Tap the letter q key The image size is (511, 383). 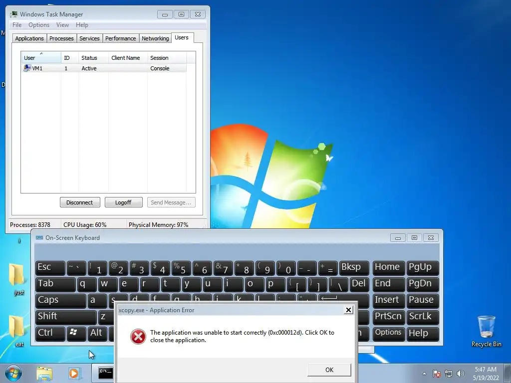pyautogui.click(x=87, y=284)
